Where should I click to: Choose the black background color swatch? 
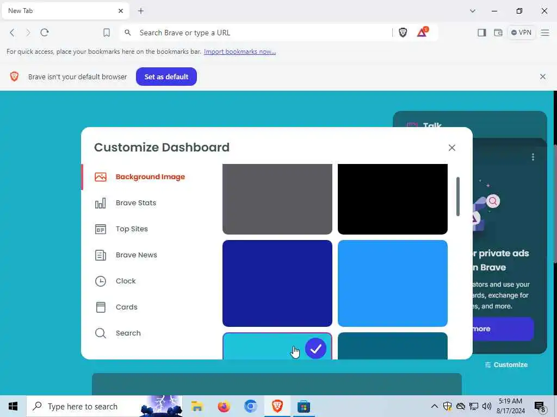(x=393, y=199)
